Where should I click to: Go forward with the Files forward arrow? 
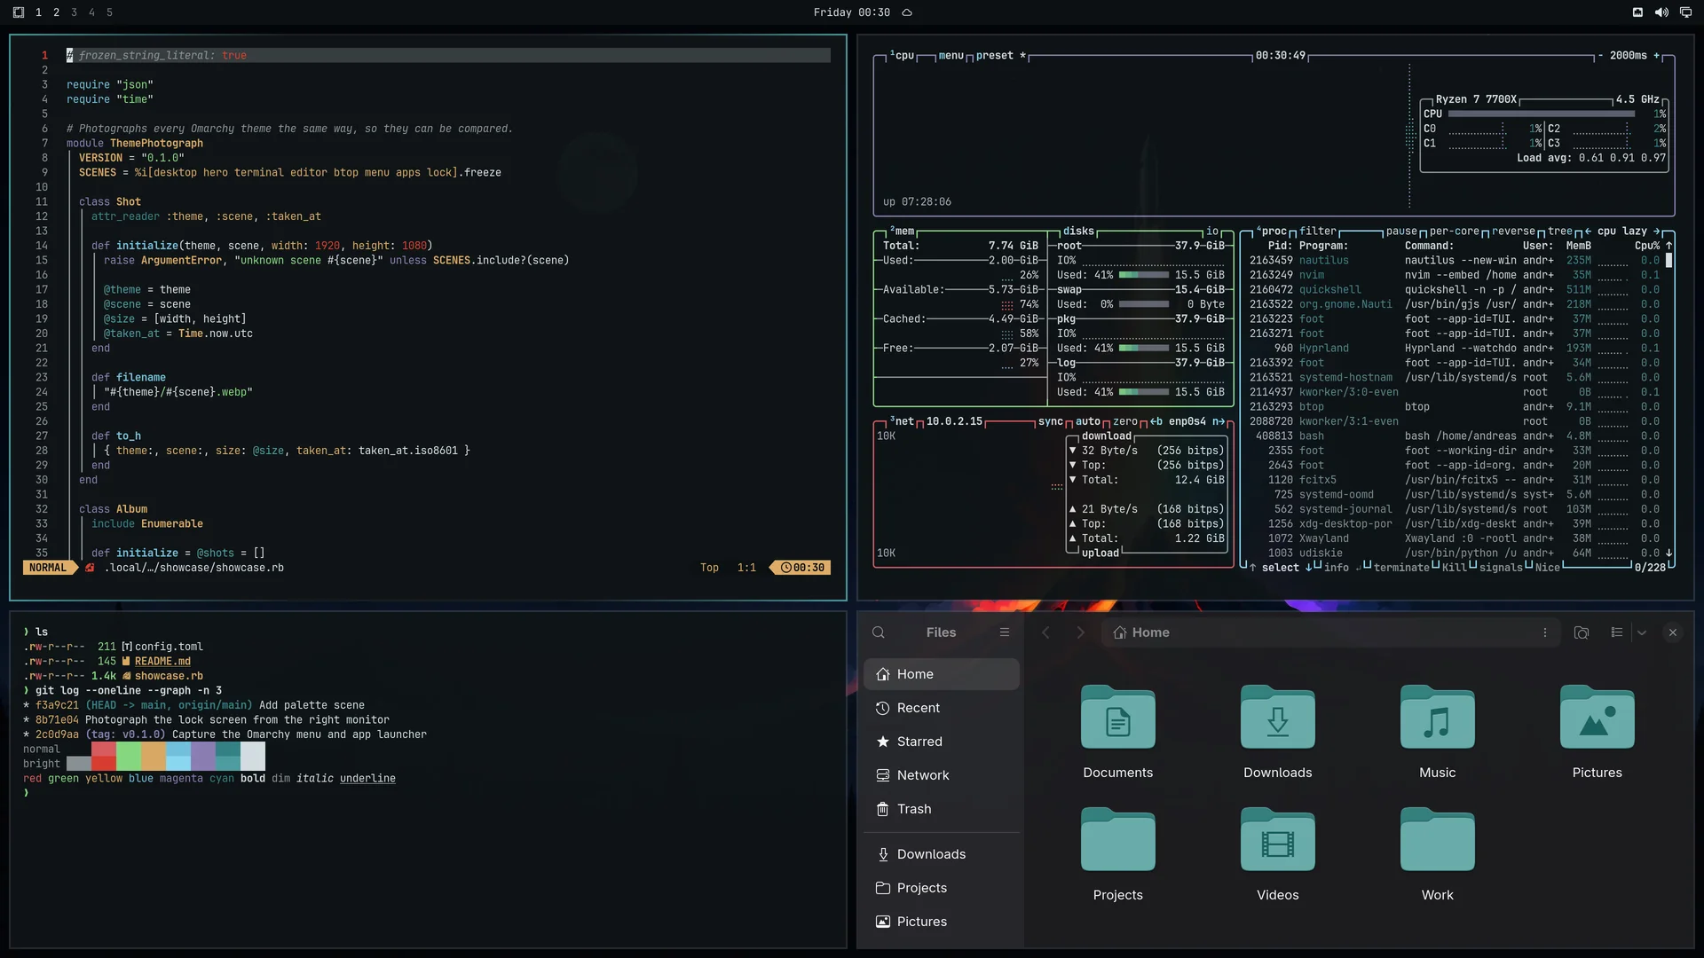1080,632
